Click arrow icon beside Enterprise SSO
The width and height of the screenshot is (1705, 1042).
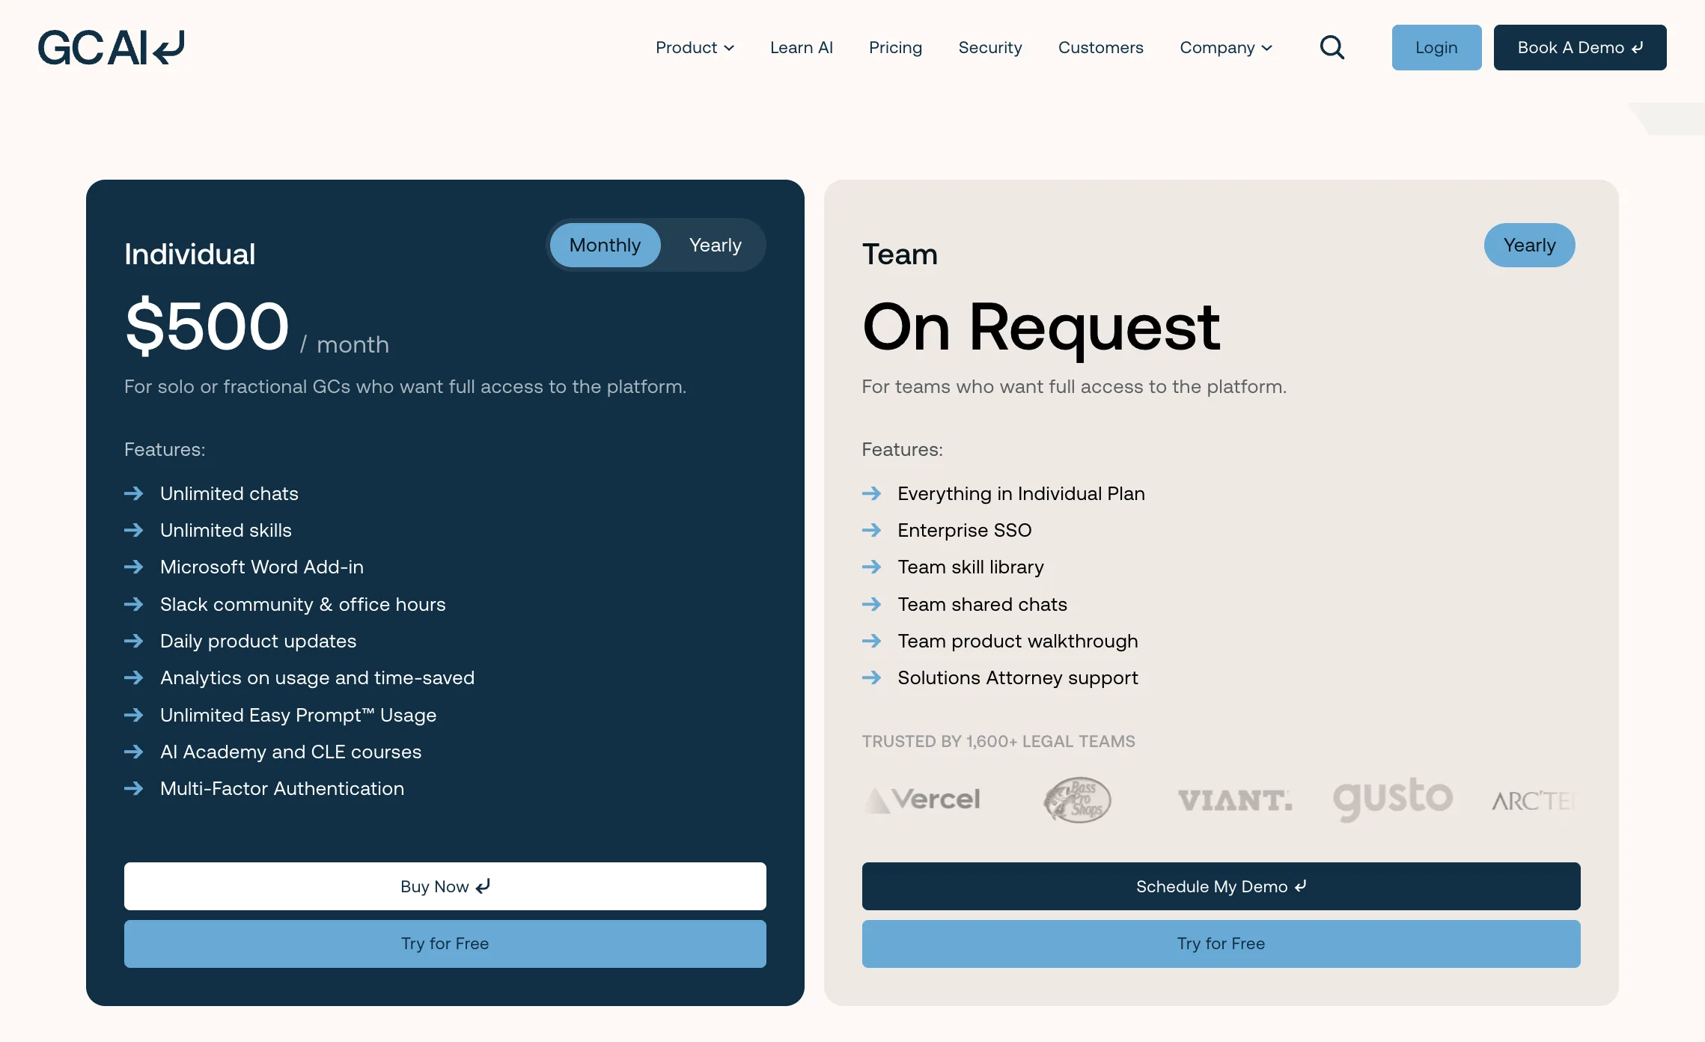(x=871, y=530)
